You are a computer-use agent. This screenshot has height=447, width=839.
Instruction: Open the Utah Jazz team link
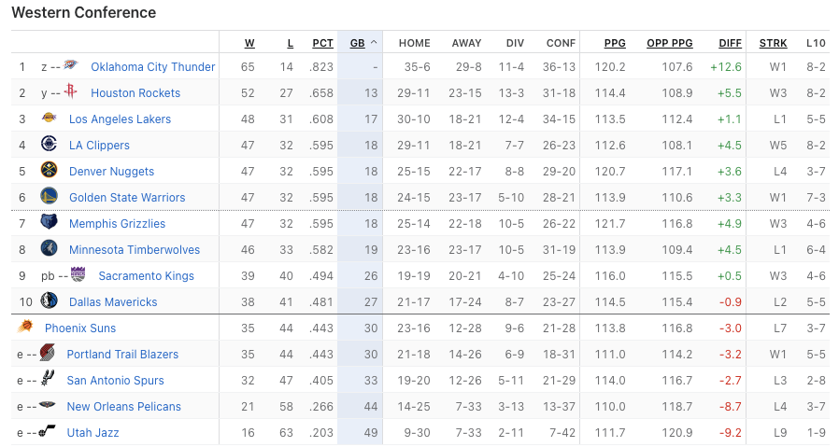click(92, 433)
